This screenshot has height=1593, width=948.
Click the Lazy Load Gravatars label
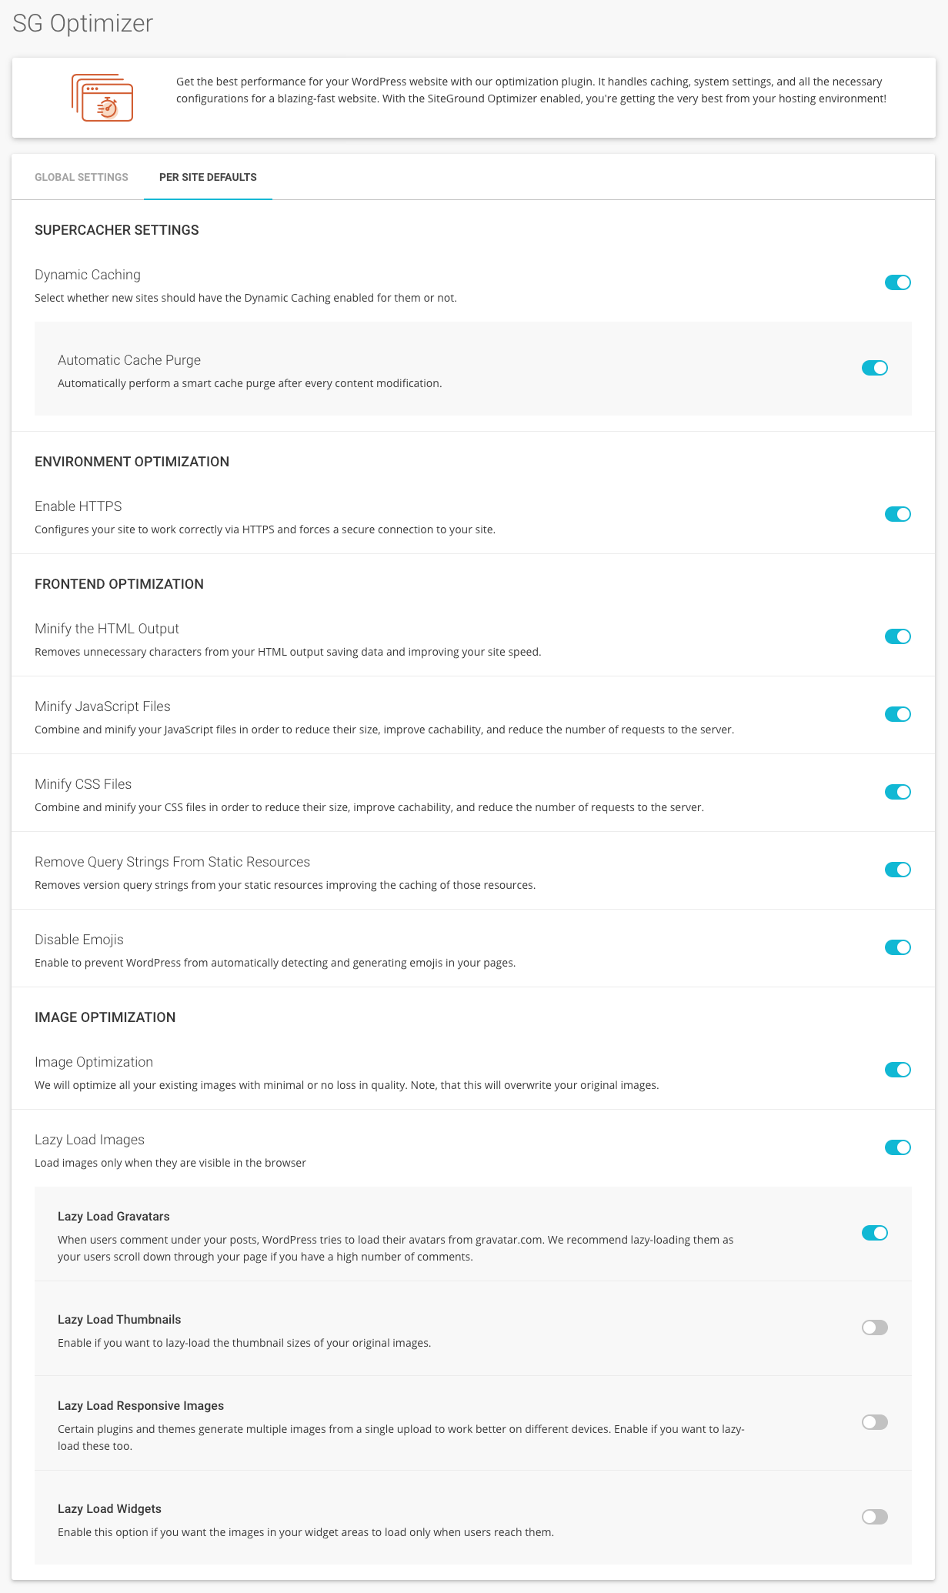coord(114,1217)
